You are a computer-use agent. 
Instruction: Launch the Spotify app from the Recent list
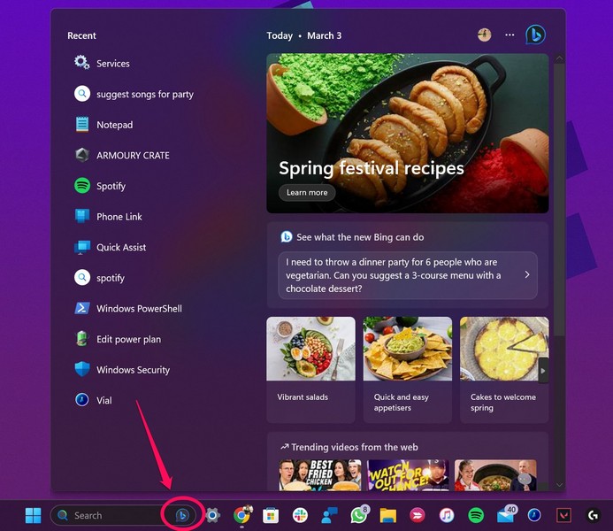click(100, 186)
